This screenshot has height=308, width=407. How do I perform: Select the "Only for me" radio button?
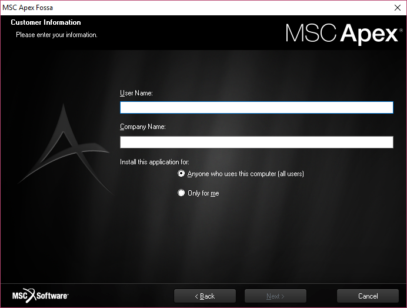pos(181,193)
